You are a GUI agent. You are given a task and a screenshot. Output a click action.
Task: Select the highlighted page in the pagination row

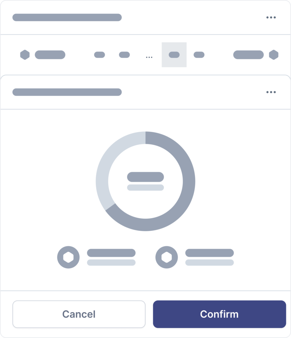(x=174, y=55)
